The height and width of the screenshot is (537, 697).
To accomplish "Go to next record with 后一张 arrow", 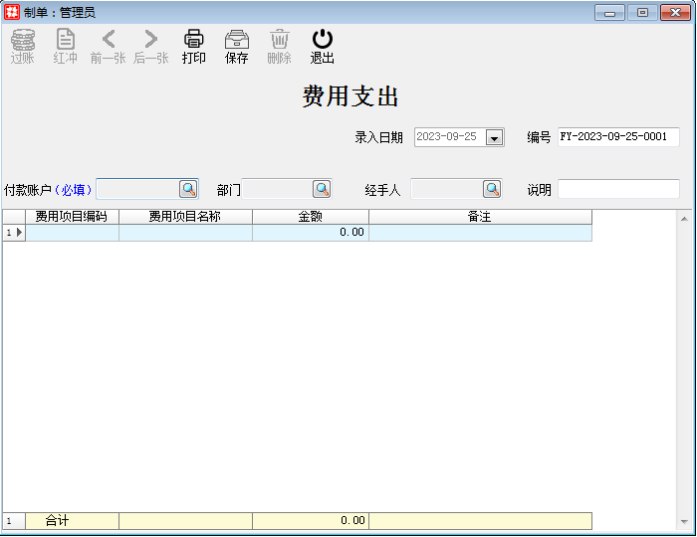I will 151,40.
